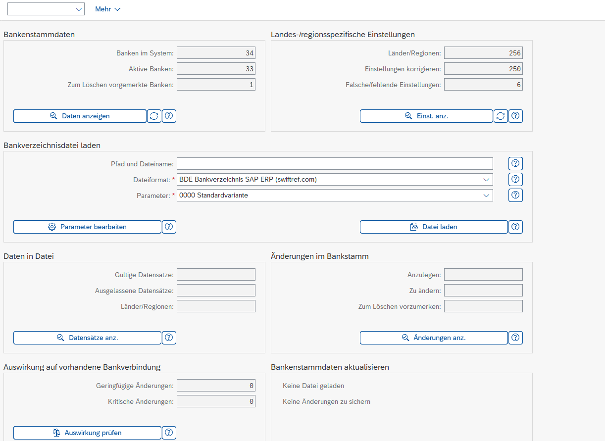Click the Änderungen anz. button
This screenshot has width=605, height=441.
coord(434,338)
